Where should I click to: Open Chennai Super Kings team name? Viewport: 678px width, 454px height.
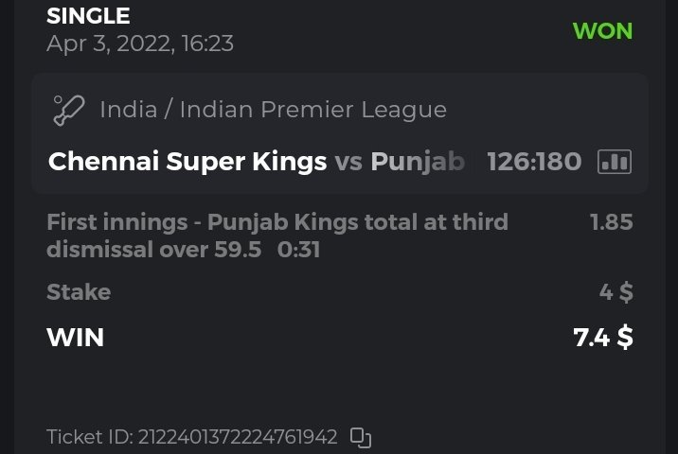tap(187, 162)
